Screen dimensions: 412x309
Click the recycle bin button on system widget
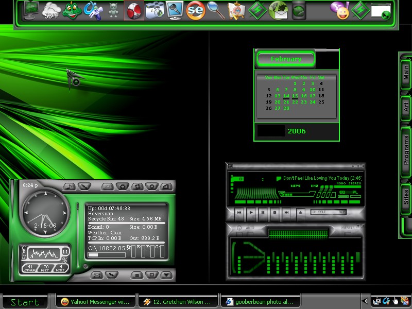tap(123, 186)
